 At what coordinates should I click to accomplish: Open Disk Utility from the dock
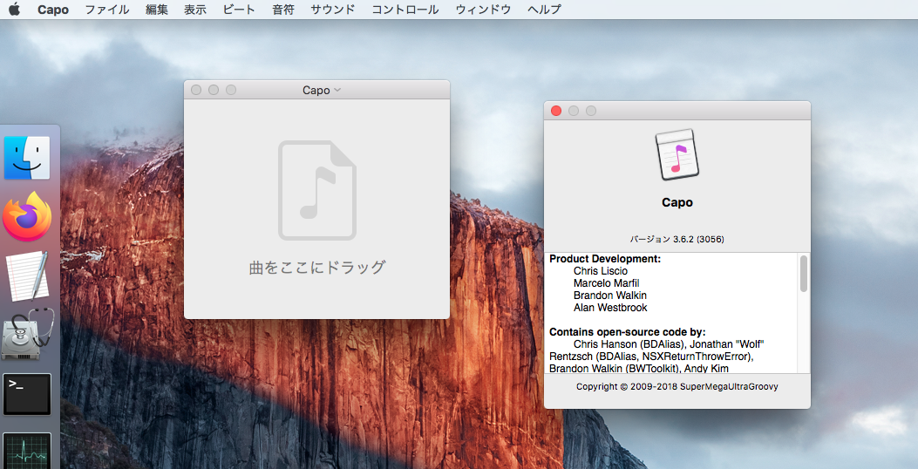(x=27, y=335)
